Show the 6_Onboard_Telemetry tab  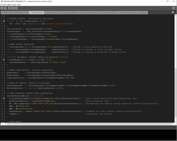(x=108, y=12)
